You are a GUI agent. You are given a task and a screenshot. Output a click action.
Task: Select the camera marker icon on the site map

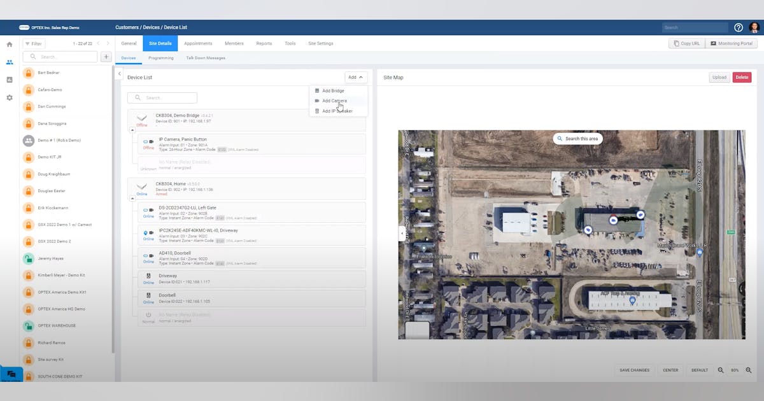pyautogui.click(x=613, y=220)
